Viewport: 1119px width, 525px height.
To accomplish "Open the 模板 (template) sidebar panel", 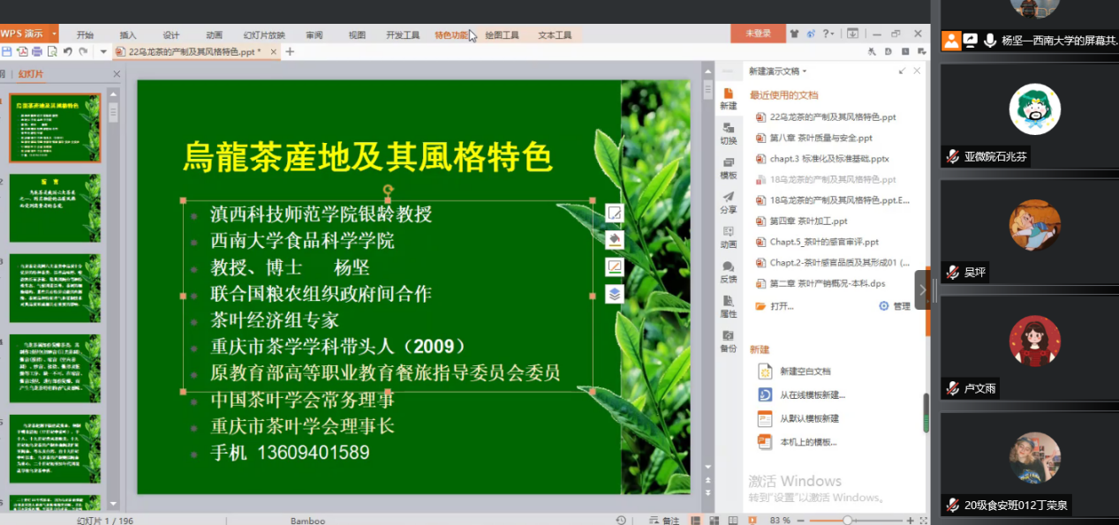I will (728, 168).
